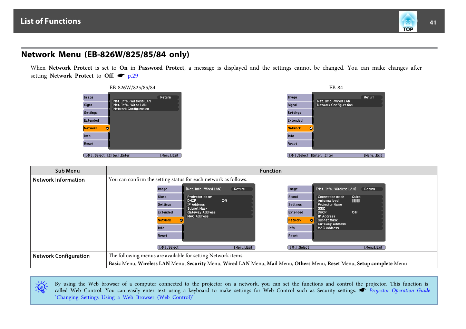Viewport: 466px width, 329px height.
Task: Select Settings tab in EB-826W/825/85/84 menu screenshot
Action: 96,113
